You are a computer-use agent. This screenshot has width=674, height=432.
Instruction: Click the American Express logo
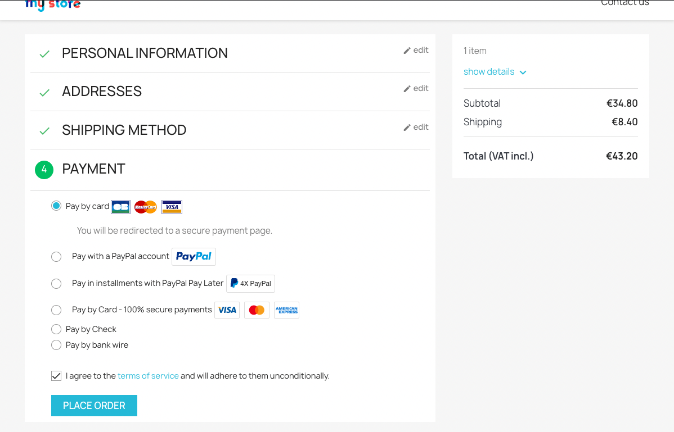pos(287,310)
